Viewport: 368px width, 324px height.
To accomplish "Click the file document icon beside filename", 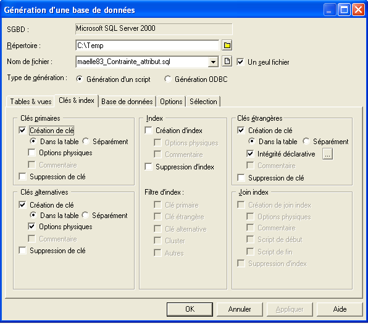I will tap(227, 62).
